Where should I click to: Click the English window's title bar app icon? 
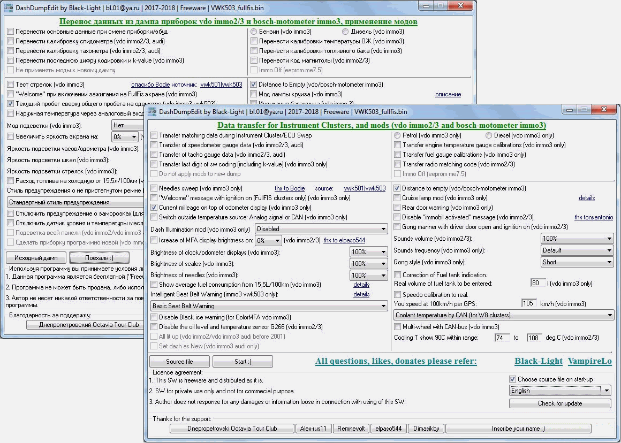point(152,112)
